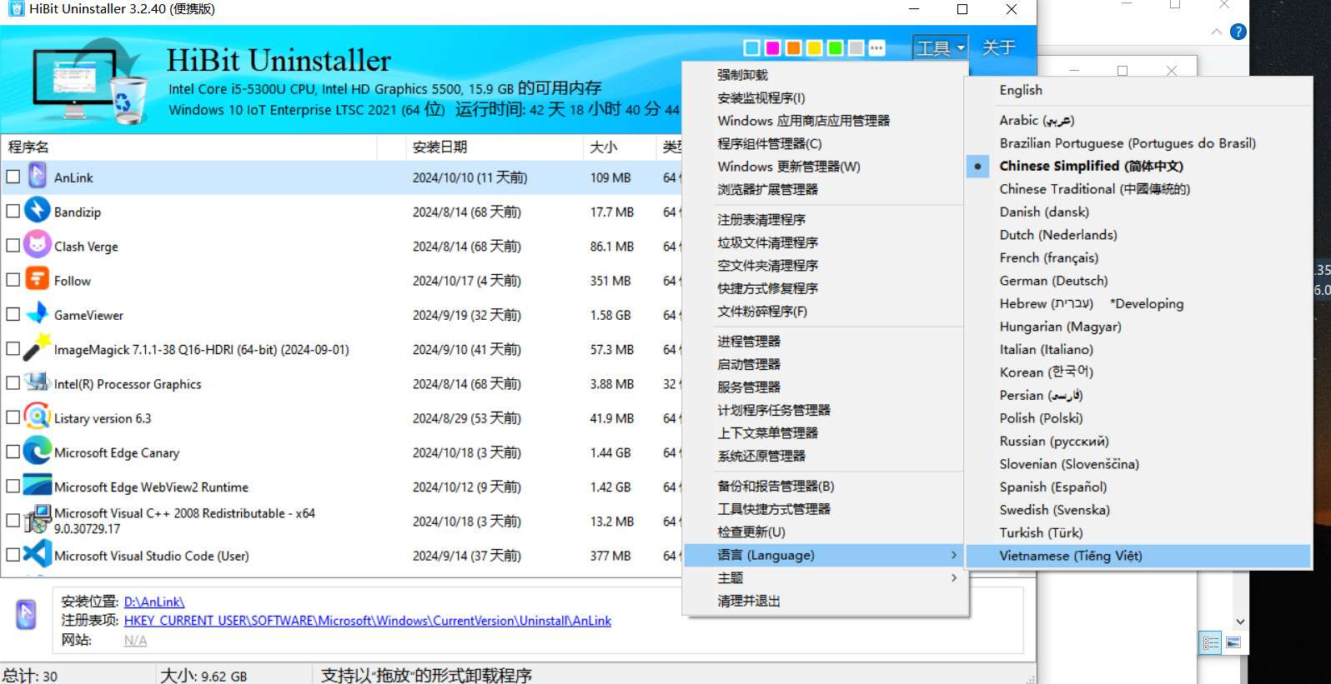Select Chinese Simplified language radio option

(x=977, y=166)
